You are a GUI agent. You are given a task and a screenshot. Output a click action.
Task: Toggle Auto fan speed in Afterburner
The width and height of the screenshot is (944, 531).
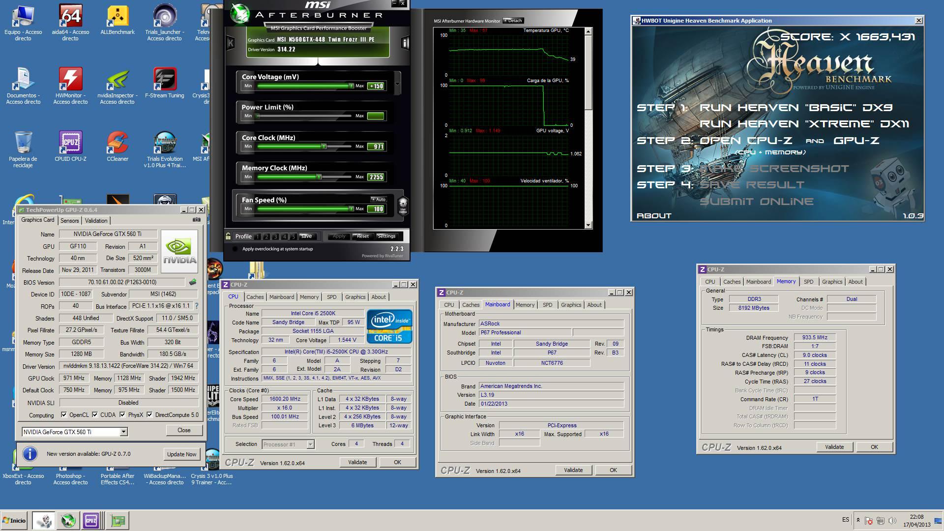click(378, 199)
